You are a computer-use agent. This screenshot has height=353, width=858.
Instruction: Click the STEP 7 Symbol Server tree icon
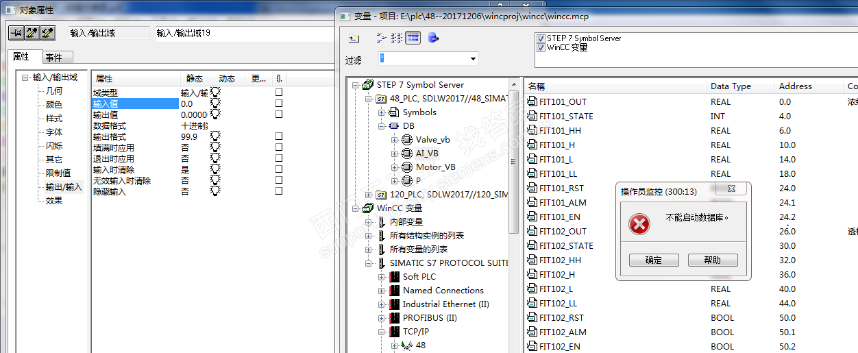coord(368,85)
